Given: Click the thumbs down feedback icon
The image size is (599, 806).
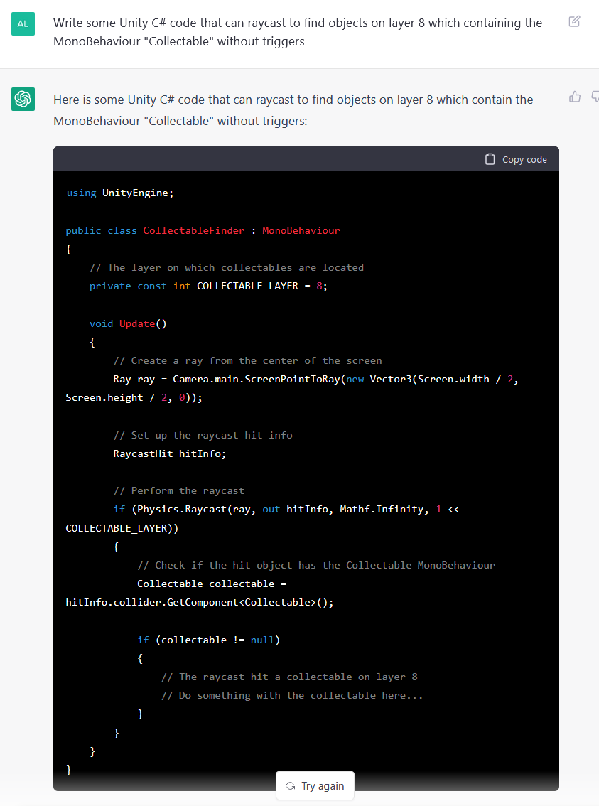Looking at the screenshot, I should pos(595,97).
